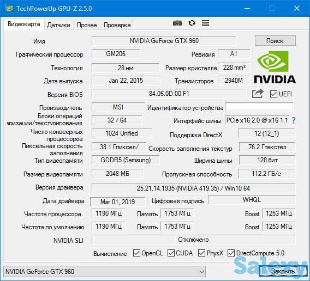This screenshot has width=310, height=281.
Task: Toggle the UEFI checkbox
Action: (273, 94)
